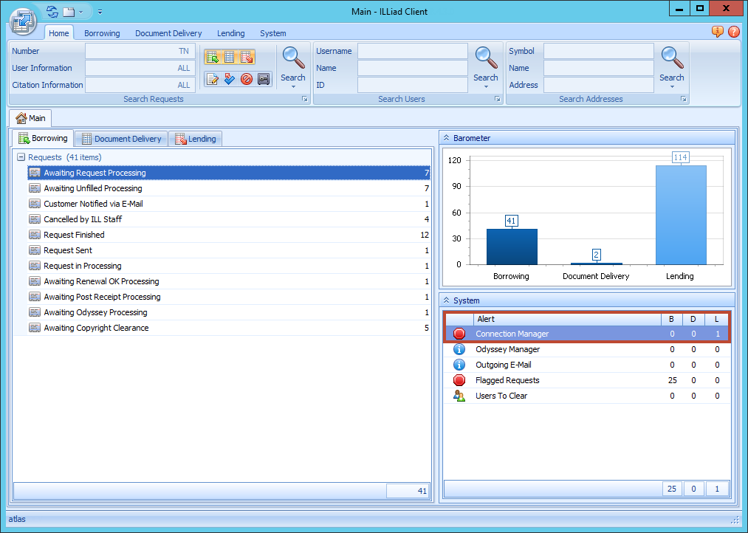748x533 pixels.
Task: Click the Connection Manager red alert icon
Action: pyautogui.click(x=459, y=334)
